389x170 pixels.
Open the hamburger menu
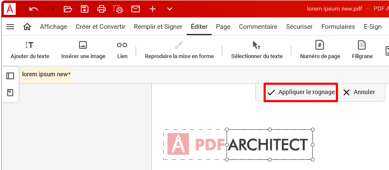click(x=10, y=27)
